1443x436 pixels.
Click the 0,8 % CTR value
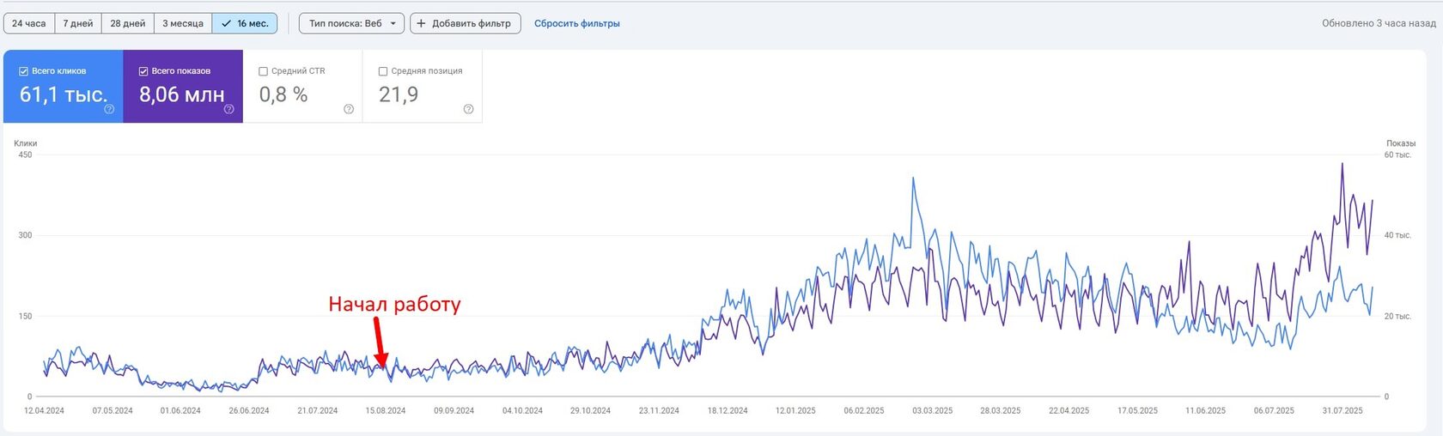[x=283, y=94]
